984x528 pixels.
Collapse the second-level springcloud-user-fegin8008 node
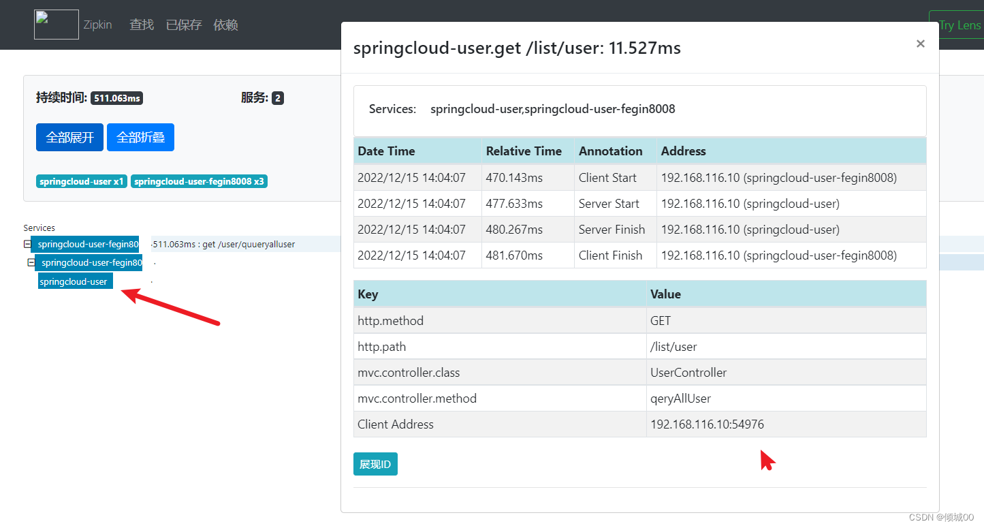pos(31,262)
